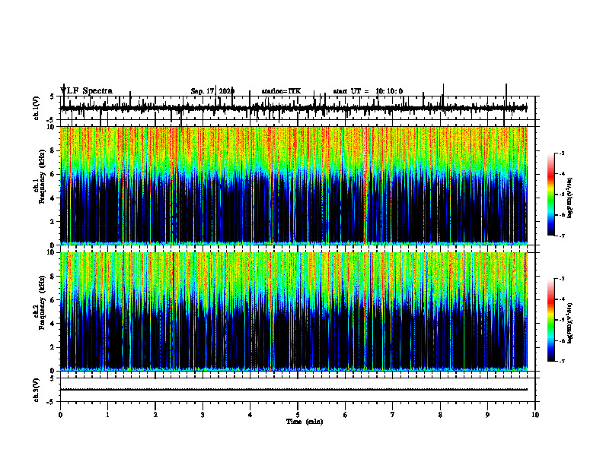Click the 'start UT = 10:10:0' label

[x=368, y=91]
